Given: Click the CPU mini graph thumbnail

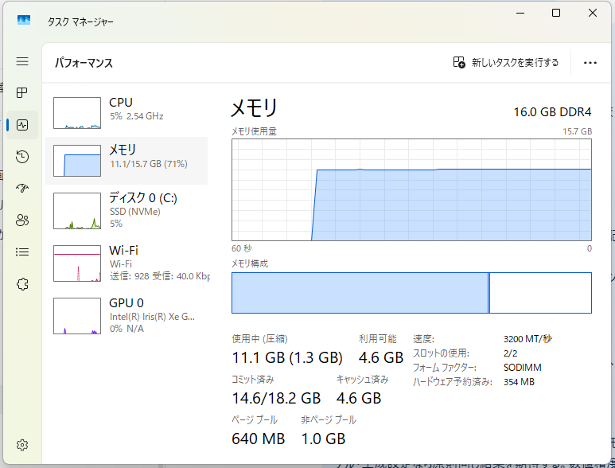Looking at the screenshot, I should (x=77, y=113).
